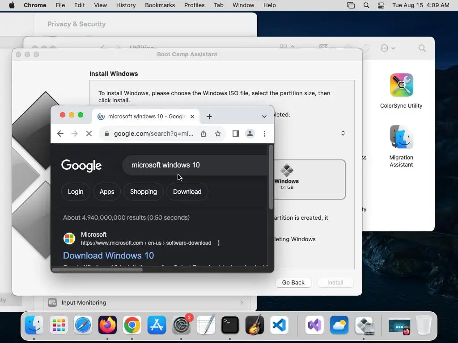Open Finder from the Dock
The height and width of the screenshot is (343, 458).
coord(34,325)
